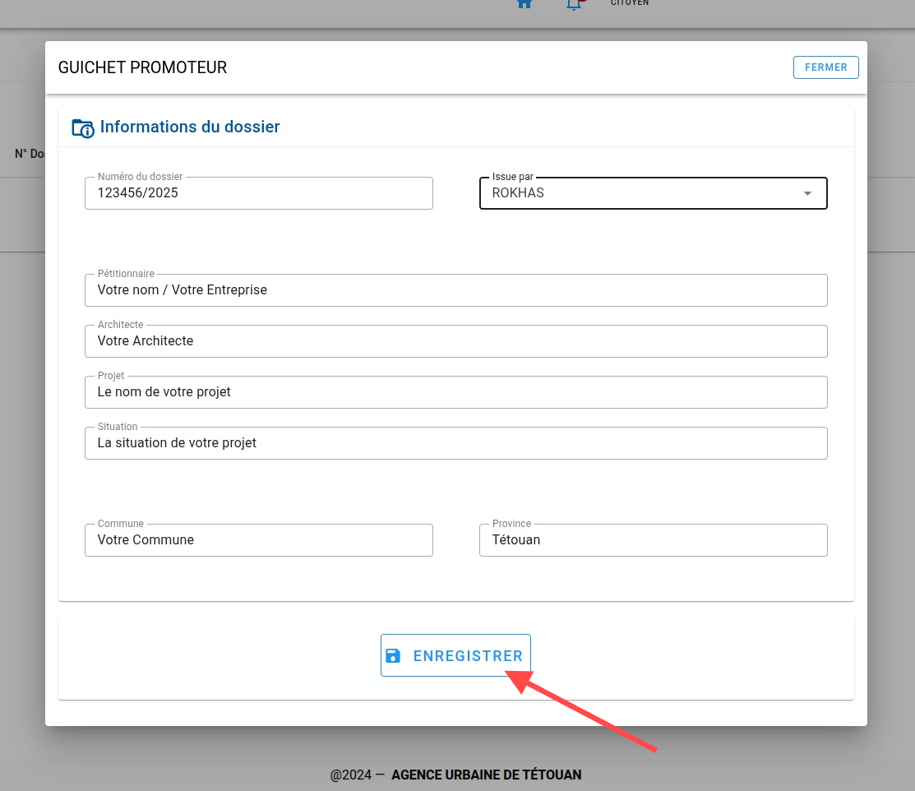Click the floppy disk save icon
This screenshot has width=915, height=791.
pyautogui.click(x=393, y=655)
